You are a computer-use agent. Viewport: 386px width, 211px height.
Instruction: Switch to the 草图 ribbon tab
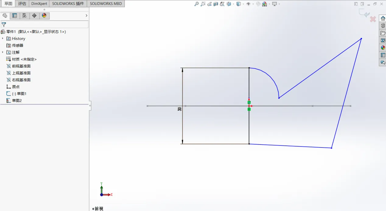click(8, 4)
